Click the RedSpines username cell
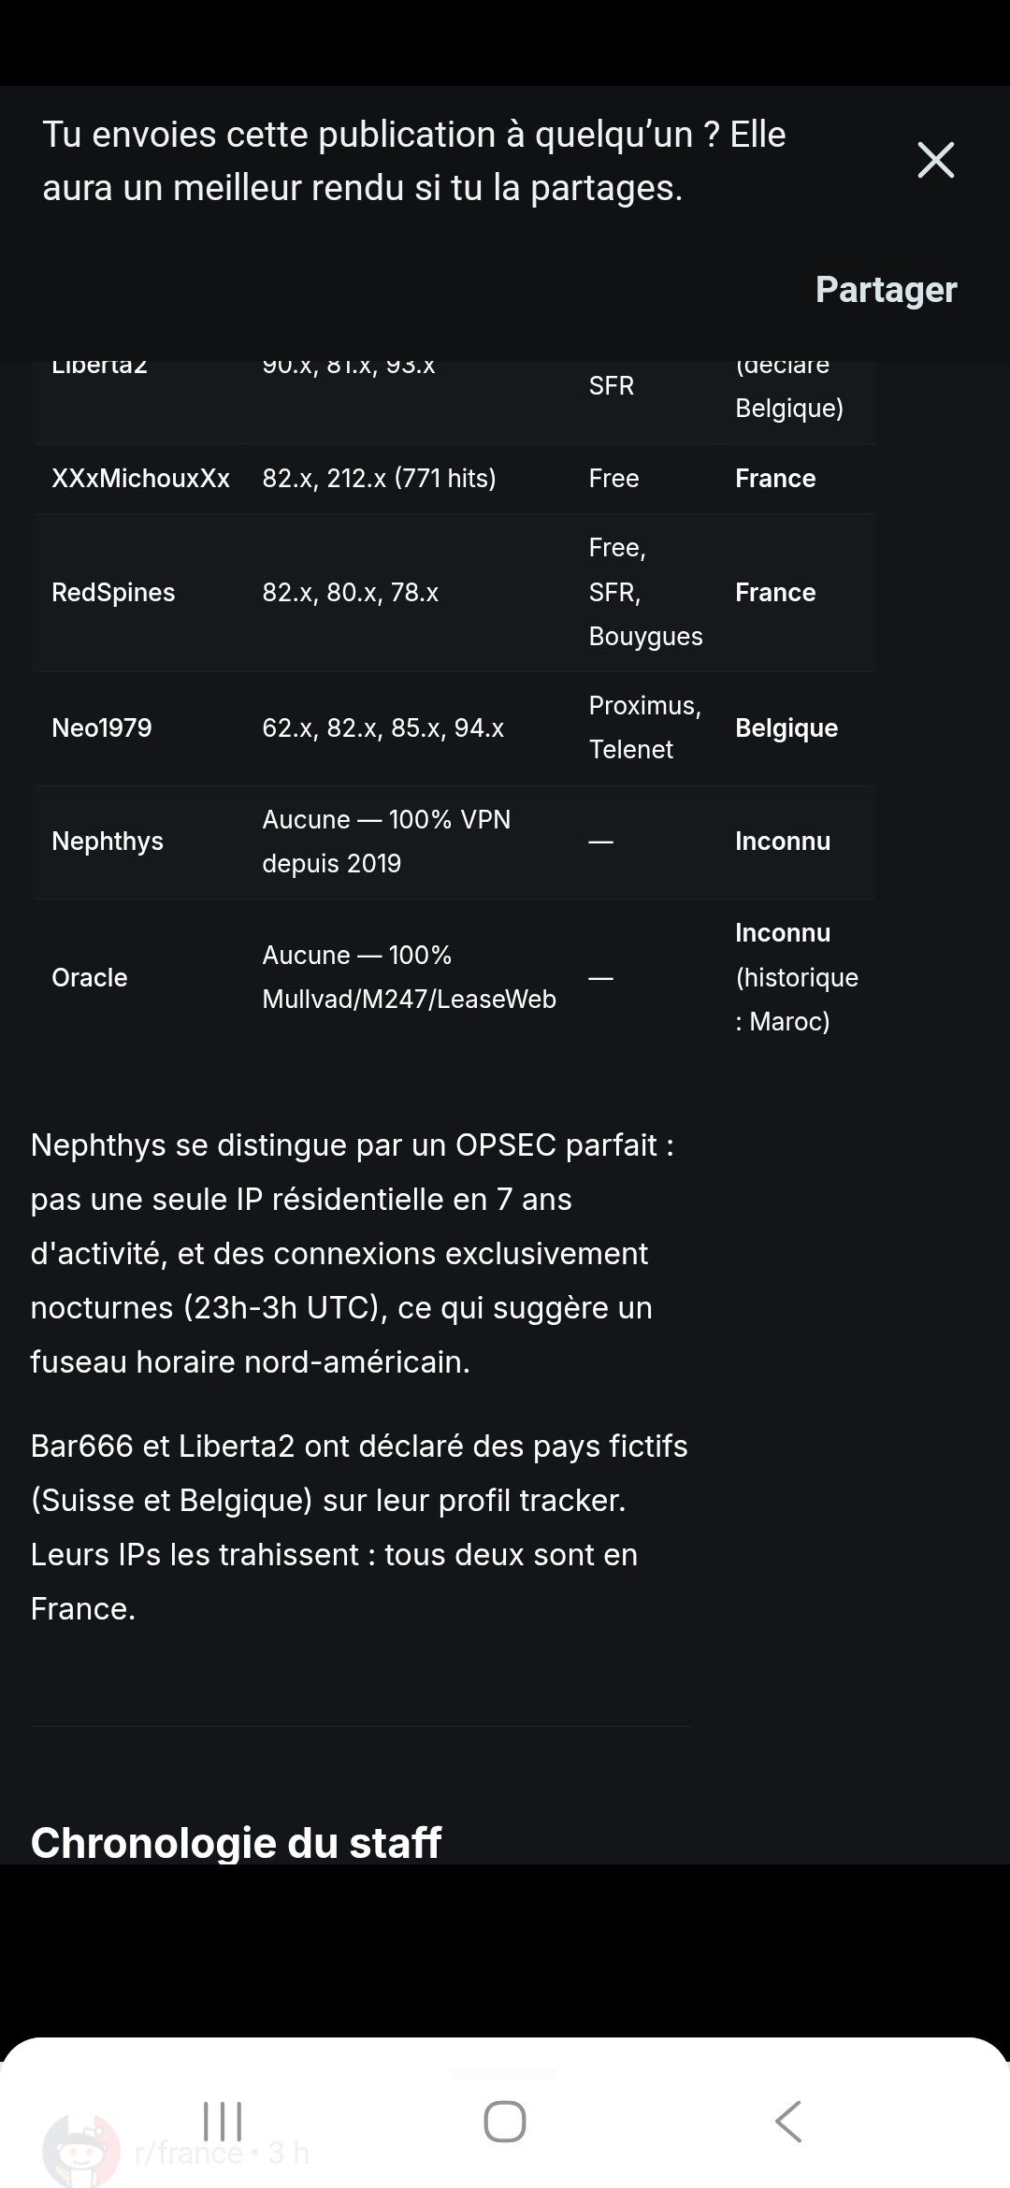This screenshot has height=2188, width=1010. (113, 593)
